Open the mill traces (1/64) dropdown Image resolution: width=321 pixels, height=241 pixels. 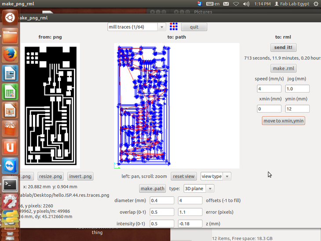point(137,27)
